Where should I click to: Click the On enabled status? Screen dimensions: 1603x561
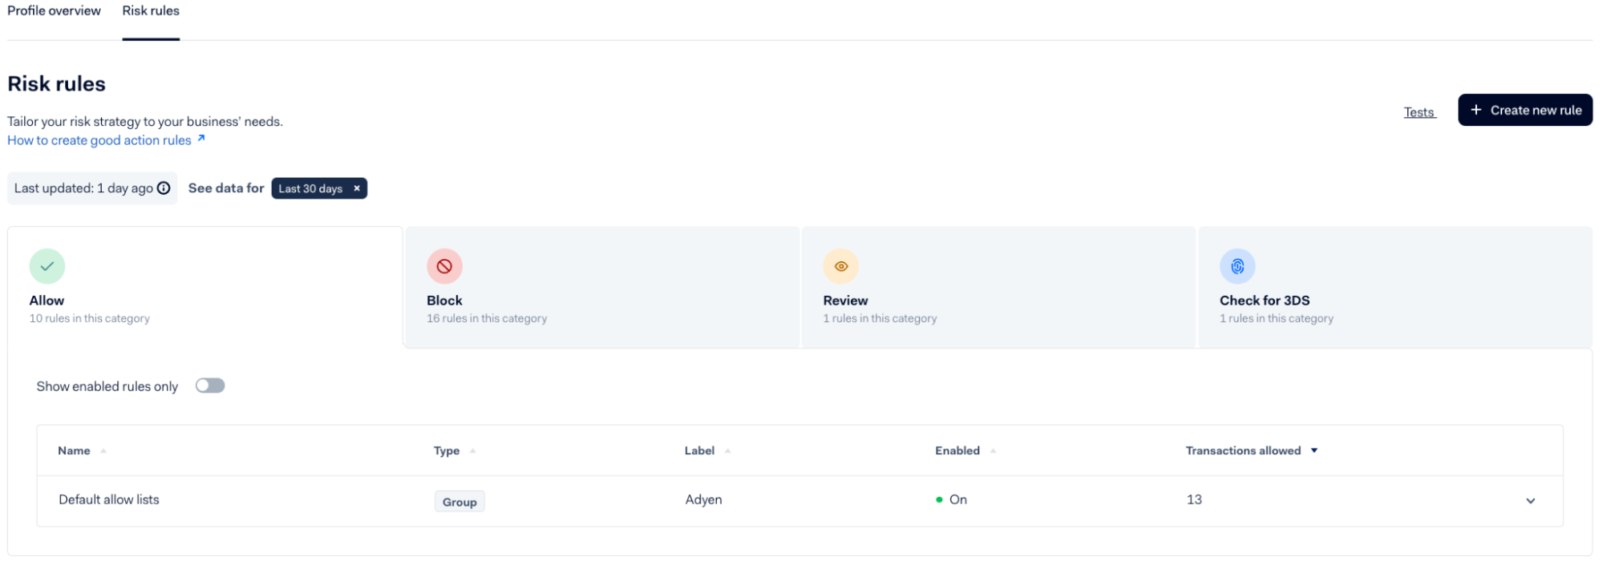coord(952,499)
